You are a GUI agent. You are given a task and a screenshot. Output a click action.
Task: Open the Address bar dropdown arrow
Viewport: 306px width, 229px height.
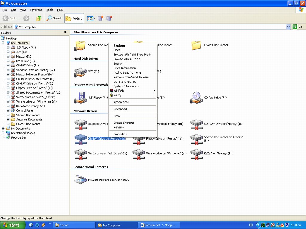[x=288, y=27]
